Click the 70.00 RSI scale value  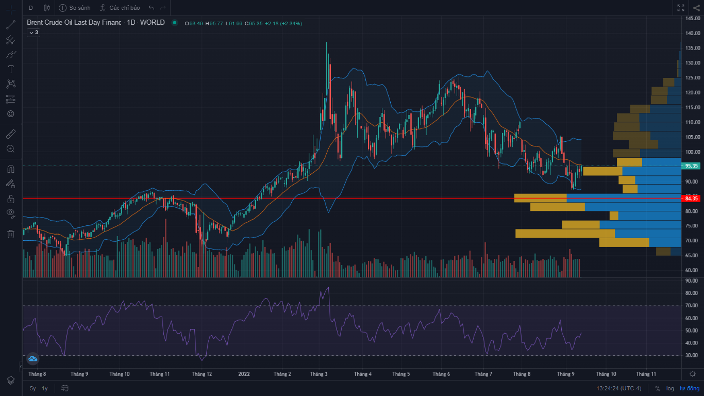point(692,306)
